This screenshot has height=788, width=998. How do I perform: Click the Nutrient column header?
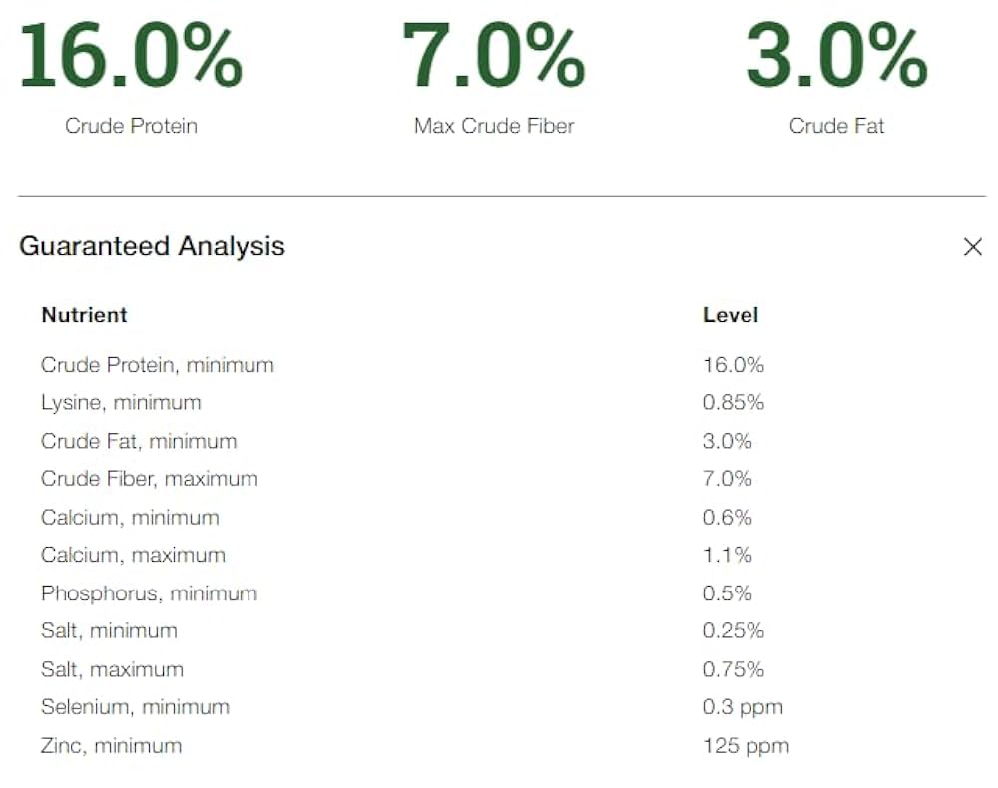click(x=84, y=315)
